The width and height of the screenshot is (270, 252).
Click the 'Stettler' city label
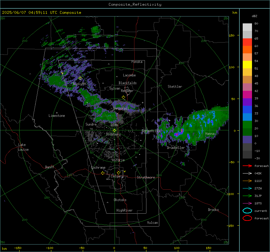coord(175,87)
